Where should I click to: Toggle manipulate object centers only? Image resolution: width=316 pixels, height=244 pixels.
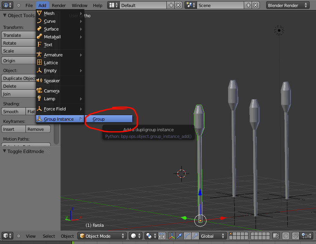point(162,236)
